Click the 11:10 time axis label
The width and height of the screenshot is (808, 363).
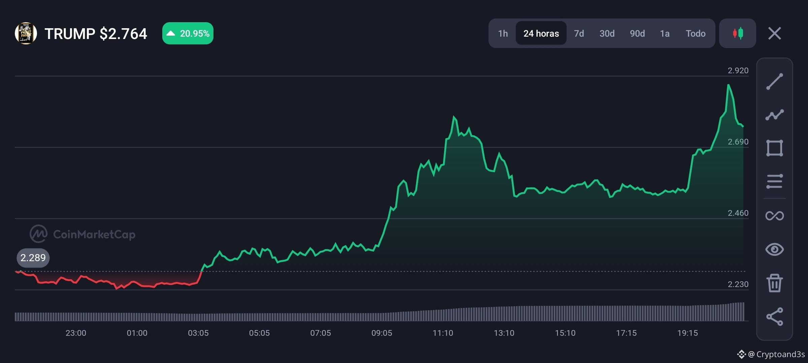(x=443, y=333)
